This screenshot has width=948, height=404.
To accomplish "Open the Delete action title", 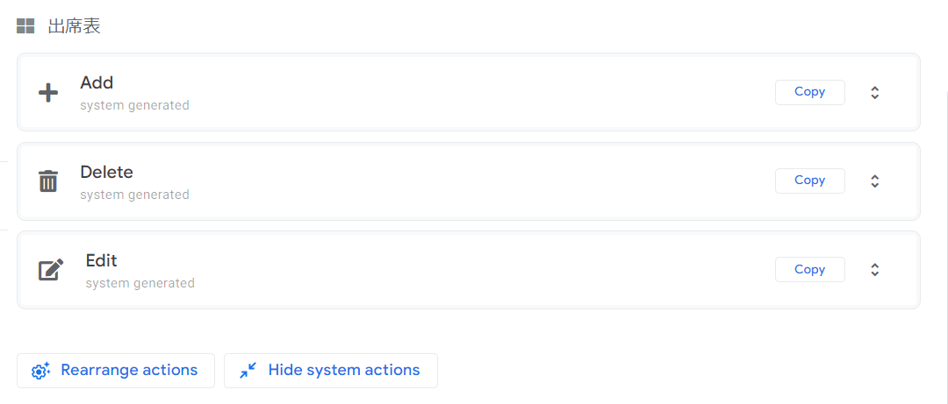I will 106,172.
